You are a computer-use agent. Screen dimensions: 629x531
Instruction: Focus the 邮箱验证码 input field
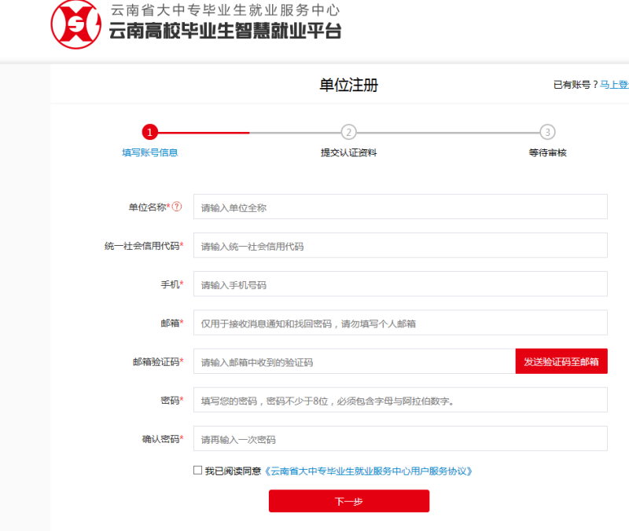(x=355, y=361)
